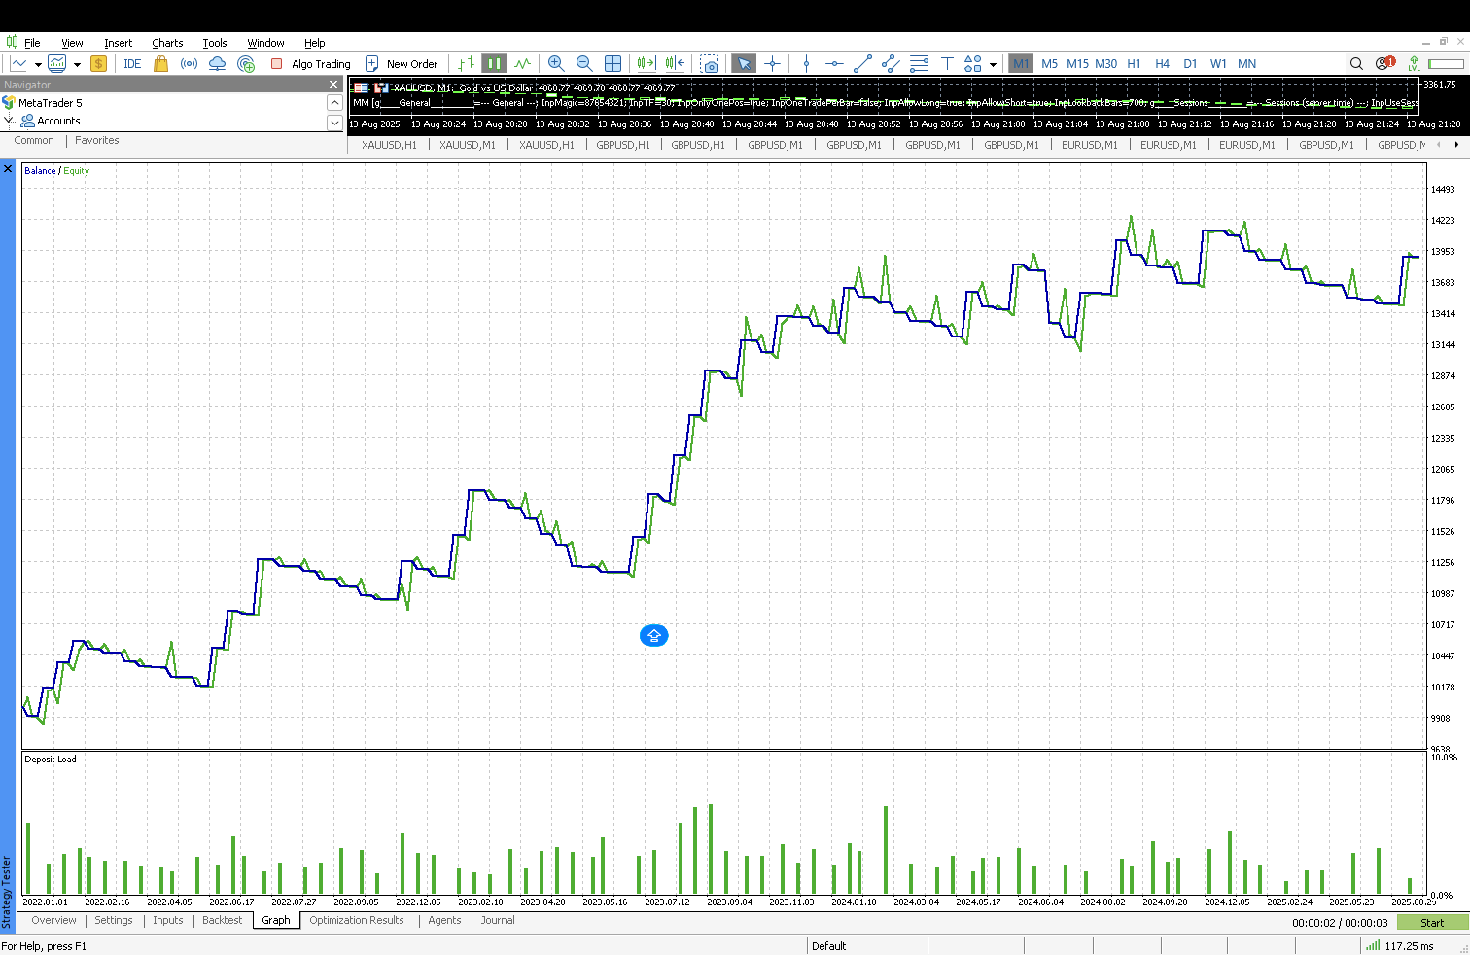Viewport: 1470px width, 955px height.
Task: Take a chart screenshot with camera icon
Action: [709, 64]
